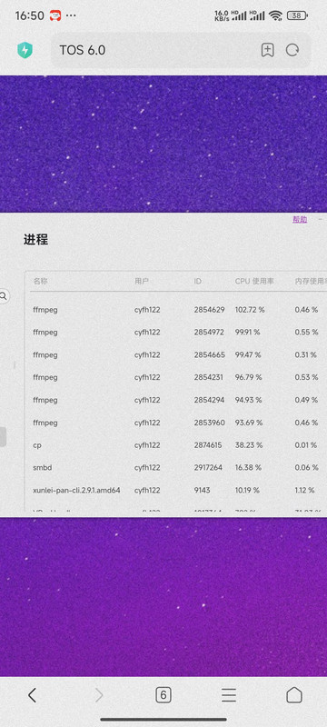The width and height of the screenshot is (327, 727).
Task: Open the tab switcher showing 6 tabs
Action: [163, 695]
